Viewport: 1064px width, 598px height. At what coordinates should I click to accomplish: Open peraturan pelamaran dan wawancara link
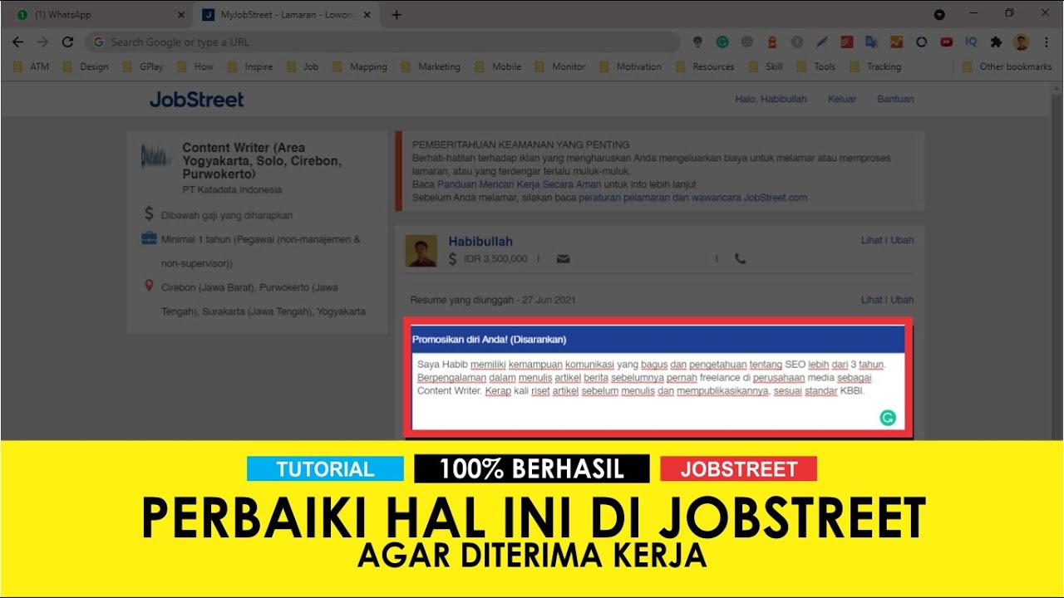tap(693, 198)
